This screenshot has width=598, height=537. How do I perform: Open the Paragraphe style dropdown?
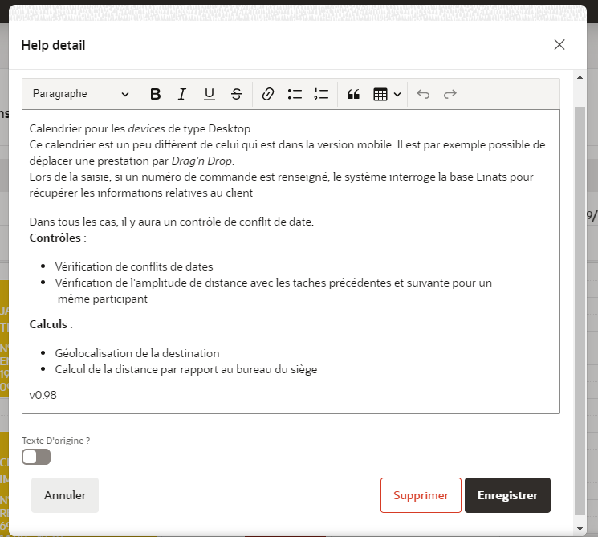pyautogui.click(x=81, y=94)
